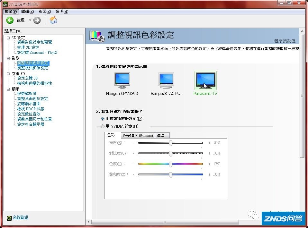Collapse the 3D 設定 tree node
This screenshot has width=308, height=228.
8,38
